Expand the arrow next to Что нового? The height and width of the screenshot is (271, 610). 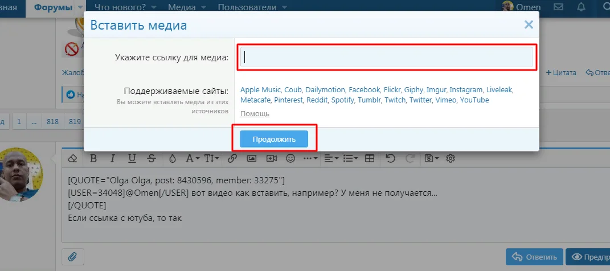[x=154, y=7]
